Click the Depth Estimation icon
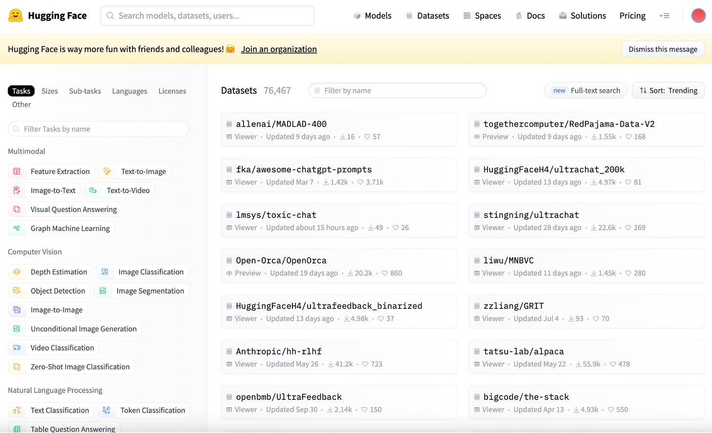This screenshot has width=712, height=433. coord(17,272)
